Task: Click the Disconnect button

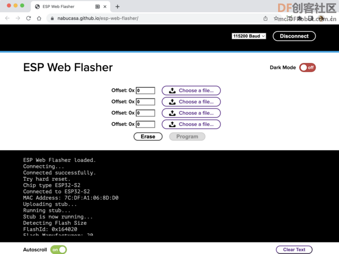Action: pyautogui.click(x=294, y=36)
